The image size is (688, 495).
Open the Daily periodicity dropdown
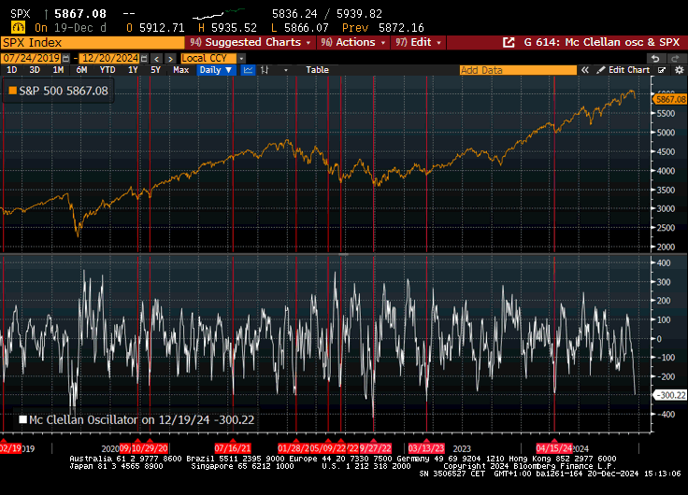click(x=216, y=70)
